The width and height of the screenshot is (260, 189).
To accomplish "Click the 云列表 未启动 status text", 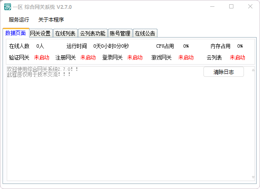I will [x=237, y=57].
